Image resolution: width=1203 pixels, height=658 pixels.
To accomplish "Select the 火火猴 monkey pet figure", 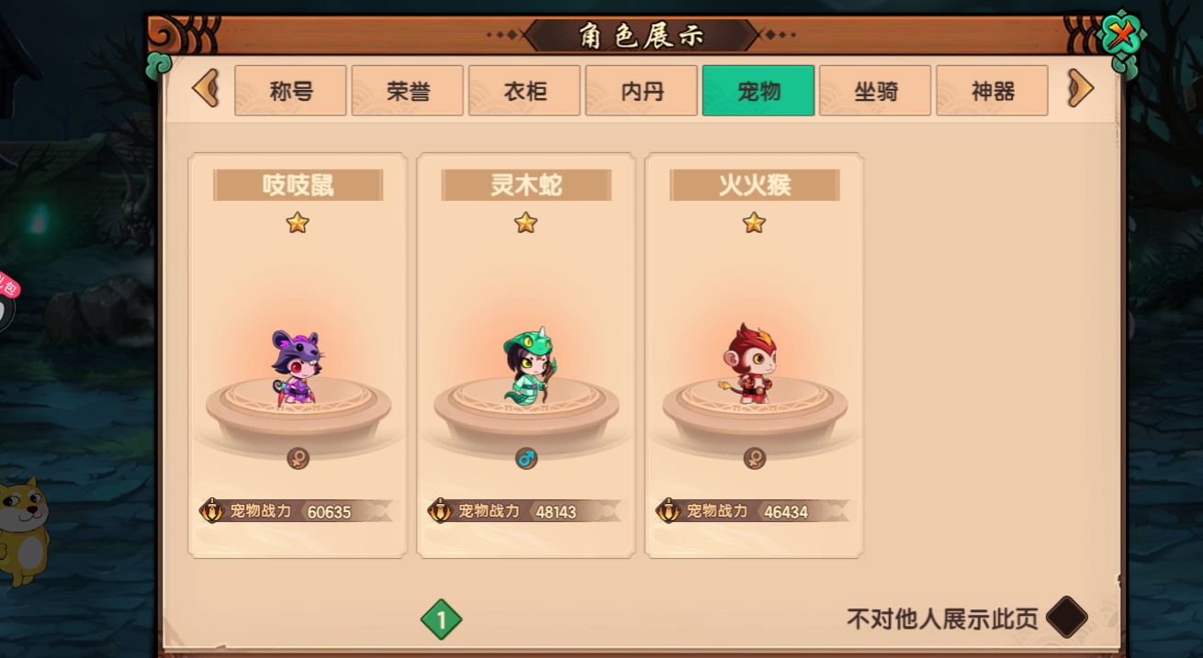I will [748, 364].
